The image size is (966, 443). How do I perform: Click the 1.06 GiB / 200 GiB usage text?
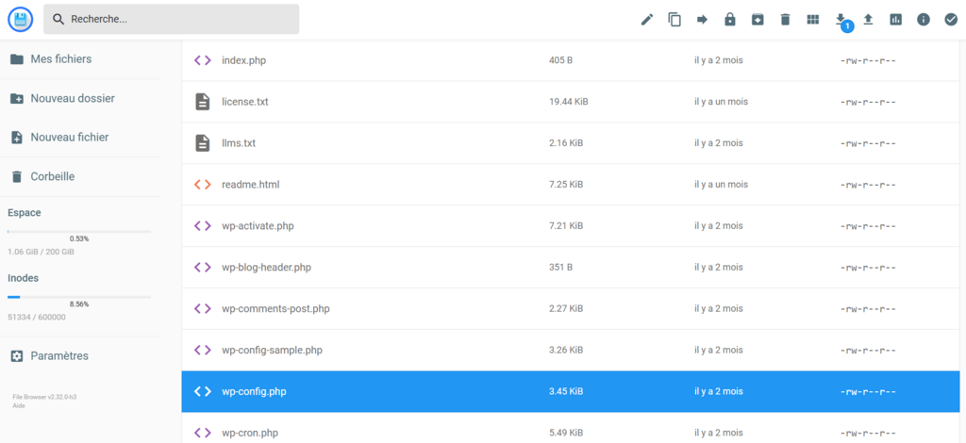[x=42, y=252]
